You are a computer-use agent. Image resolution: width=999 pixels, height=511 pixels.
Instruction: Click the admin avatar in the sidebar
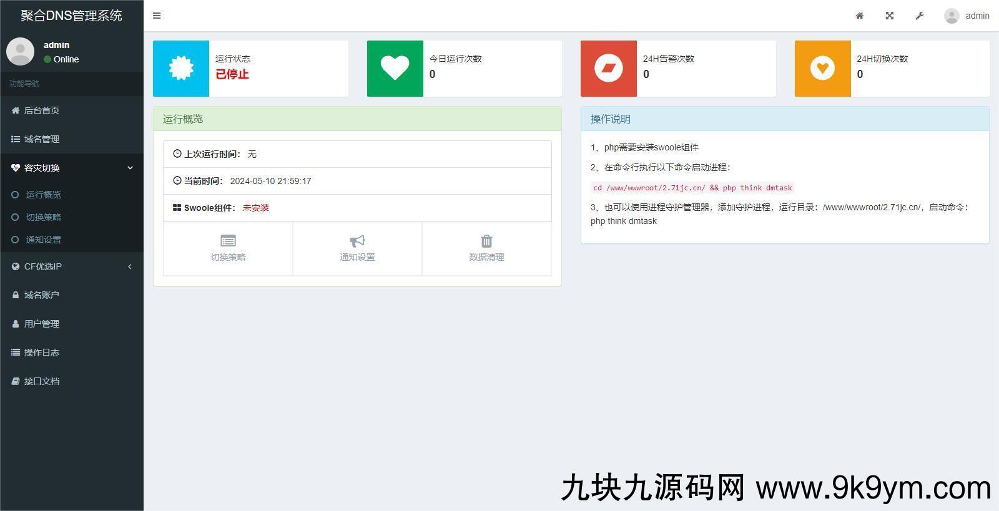[x=21, y=51]
